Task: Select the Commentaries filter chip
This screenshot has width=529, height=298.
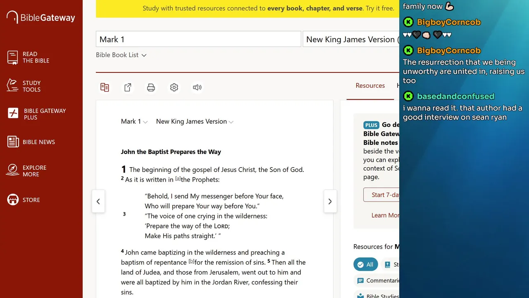Action: point(377,281)
